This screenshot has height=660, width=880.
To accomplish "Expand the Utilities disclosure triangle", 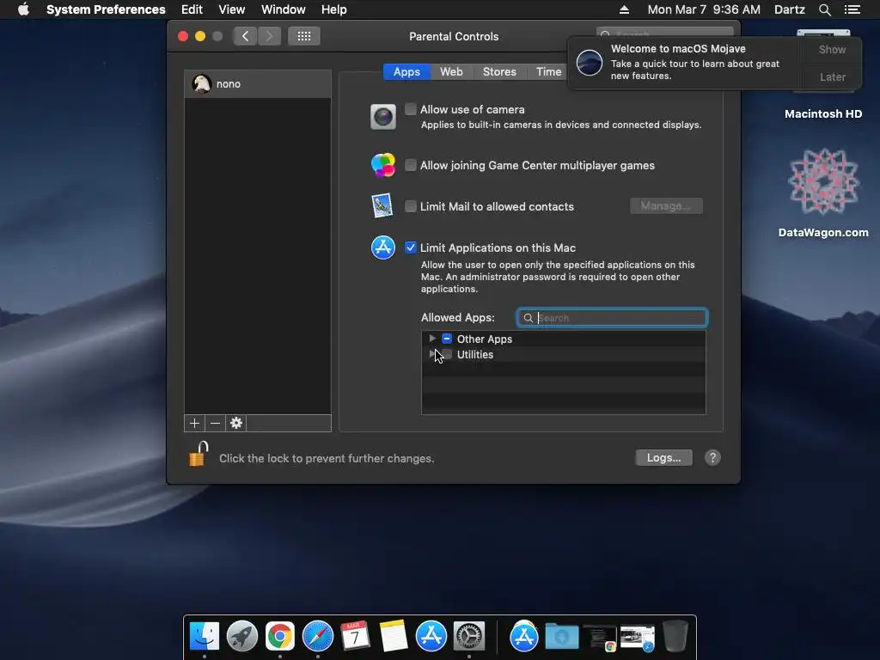I will click(432, 354).
